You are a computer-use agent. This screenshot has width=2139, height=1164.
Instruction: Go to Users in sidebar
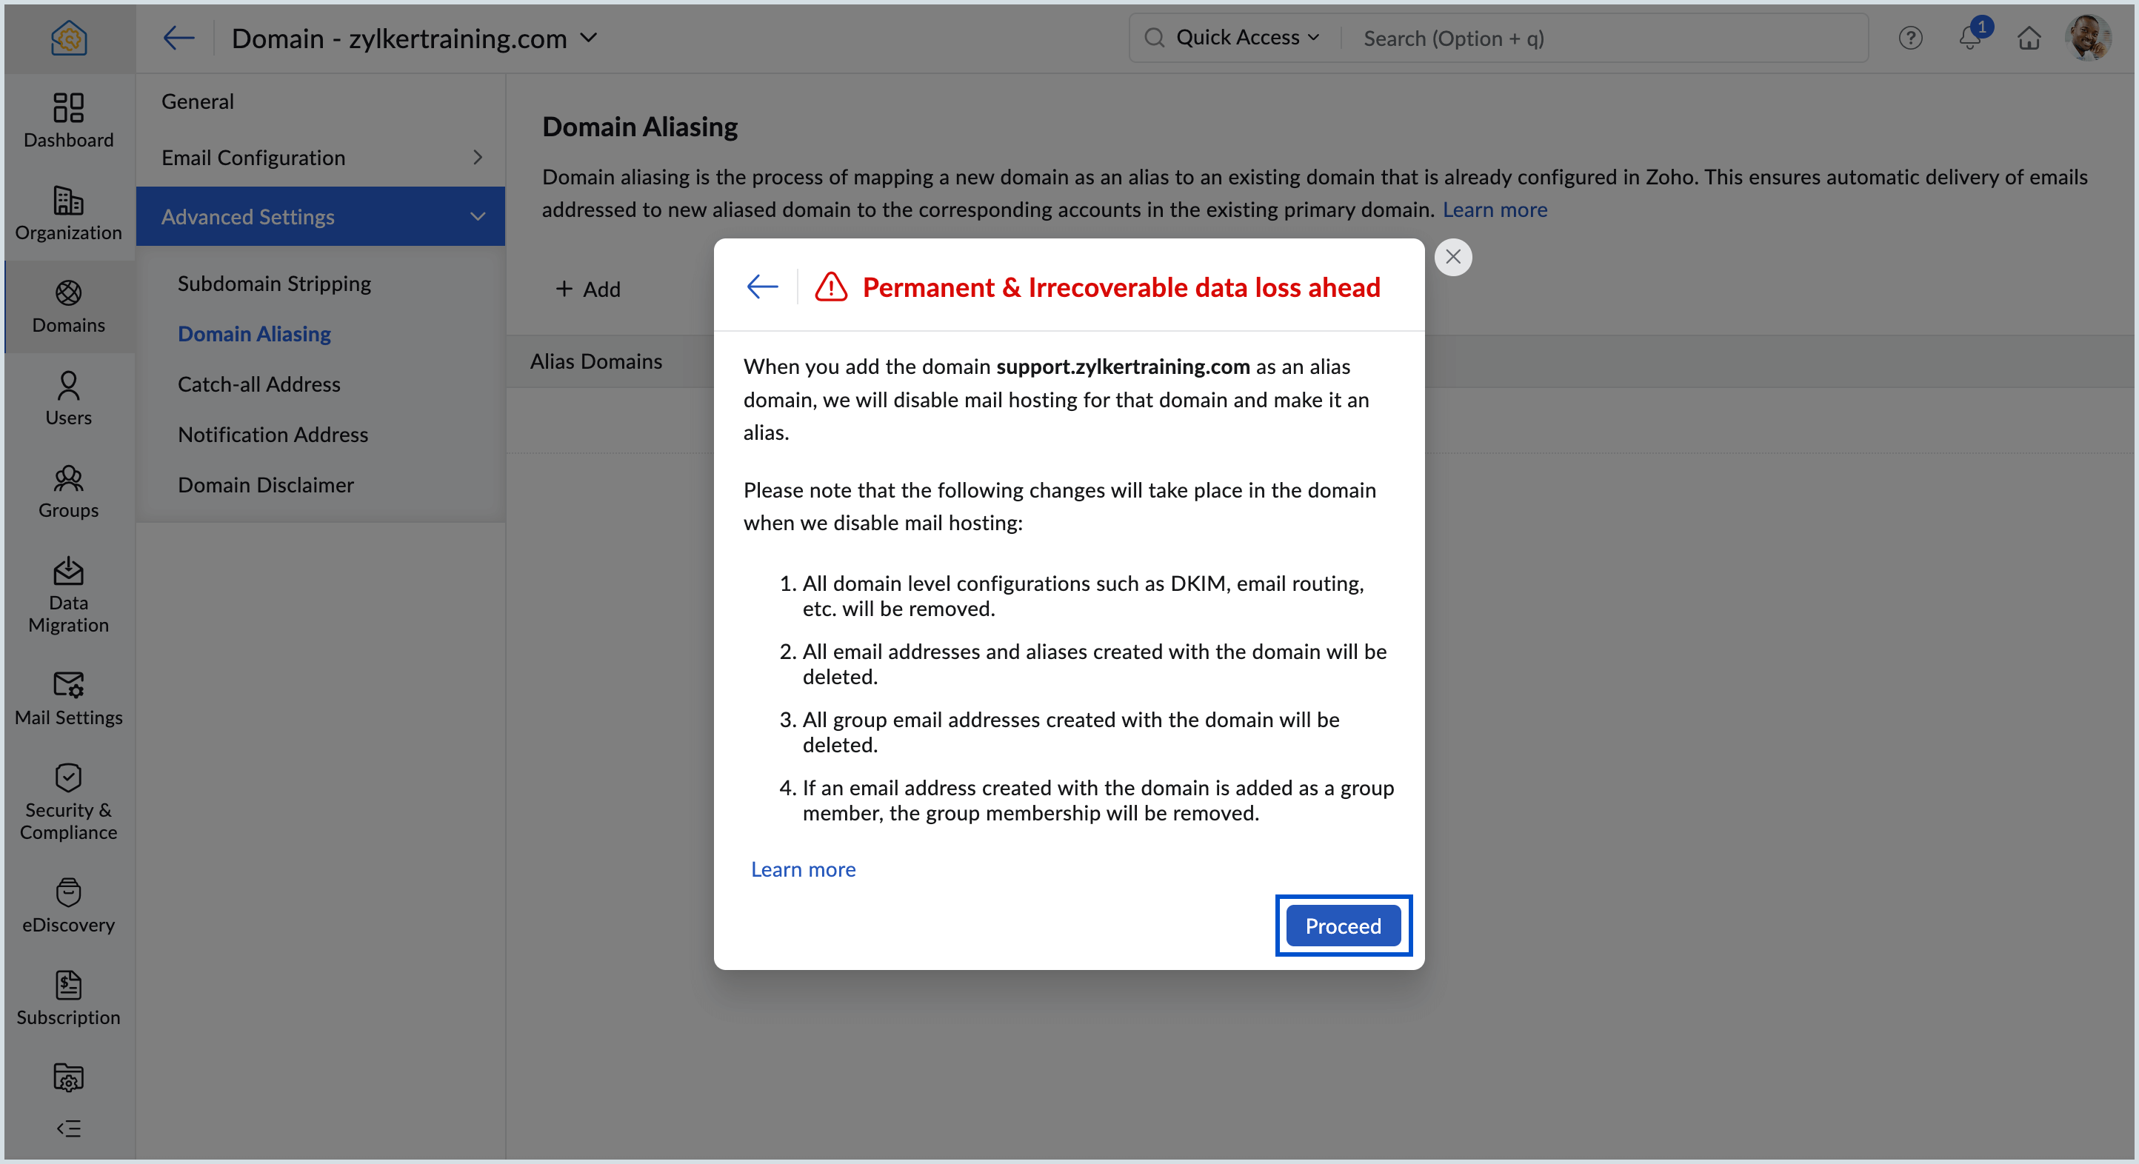pyautogui.click(x=68, y=398)
